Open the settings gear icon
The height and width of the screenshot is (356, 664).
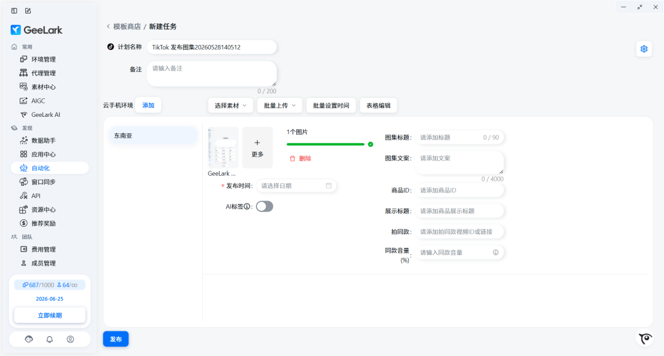pyautogui.click(x=644, y=49)
